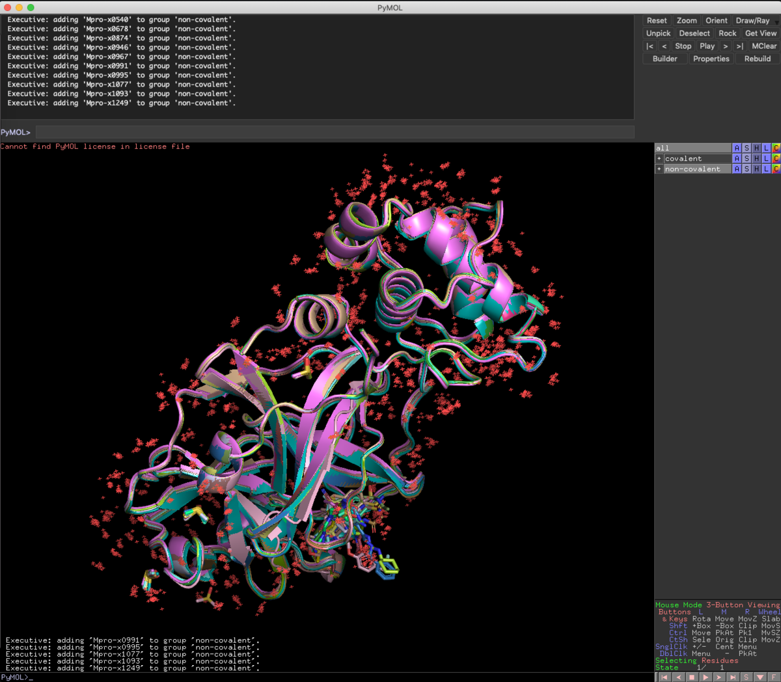Click the Rebuild button
The height and width of the screenshot is (682, 781).
(758, 59)
